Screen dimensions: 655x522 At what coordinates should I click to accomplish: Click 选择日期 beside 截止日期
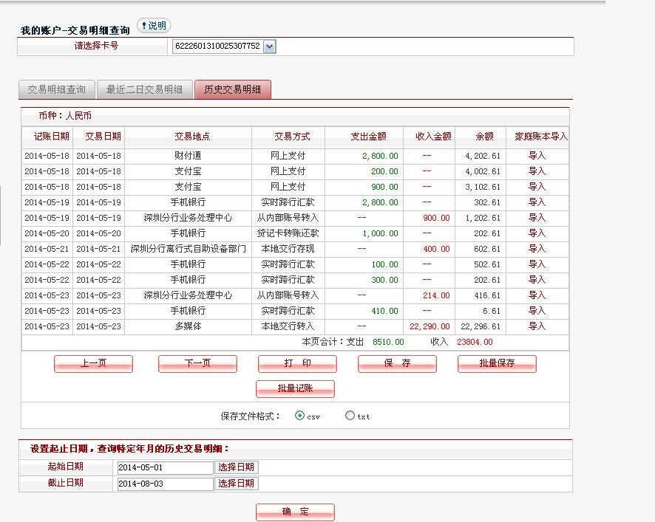pyautogui.click(x=236, y=484)
